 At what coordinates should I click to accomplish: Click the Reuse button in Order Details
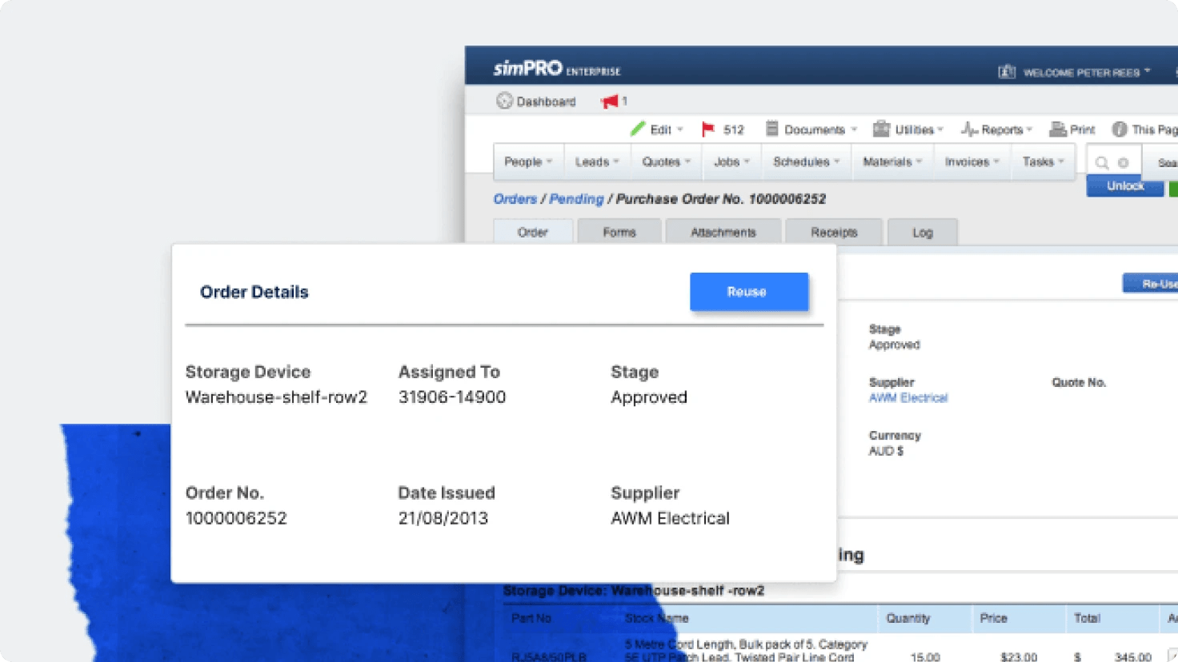[748, 292]
